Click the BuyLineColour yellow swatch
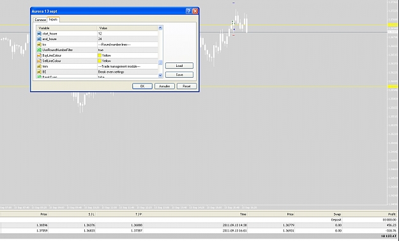 100,55
